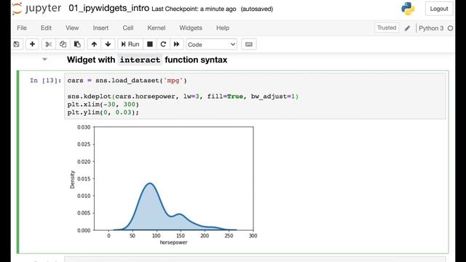
Task: Click the Python logo icon
Action: click(x=408, y=9)
